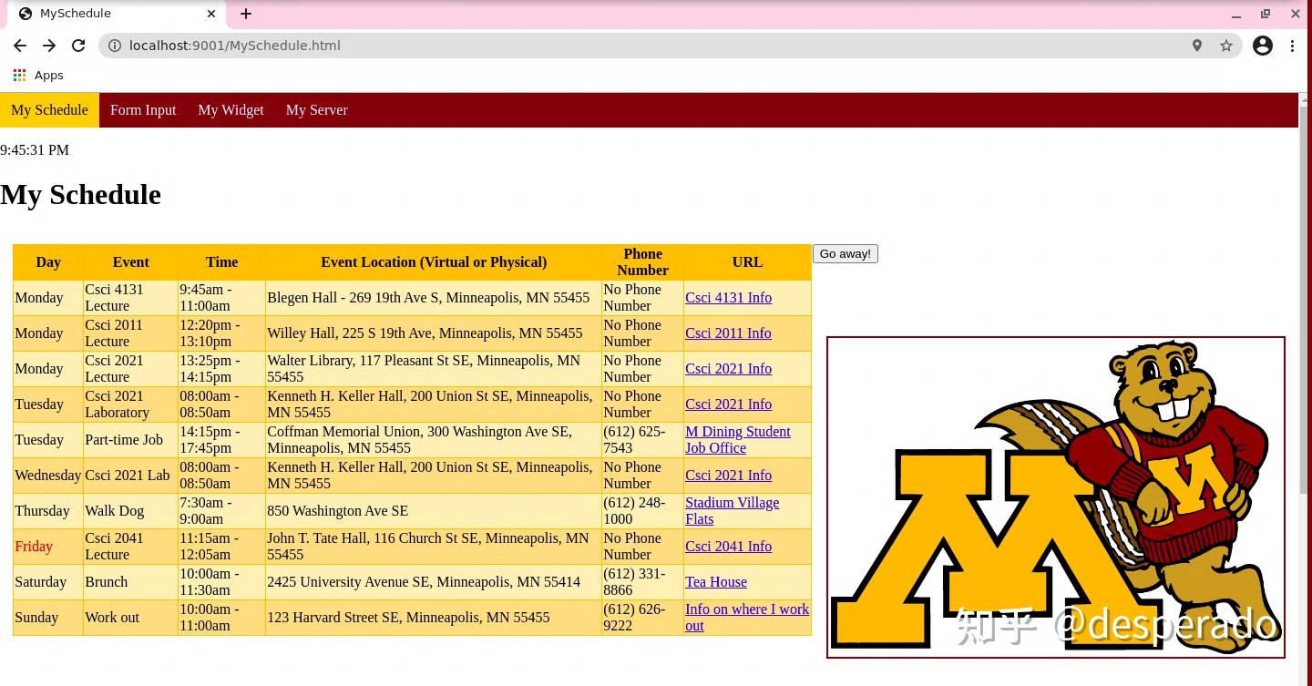Open the Stadium Village Flats link
1312x686 pixels.
tap(732, 511)
